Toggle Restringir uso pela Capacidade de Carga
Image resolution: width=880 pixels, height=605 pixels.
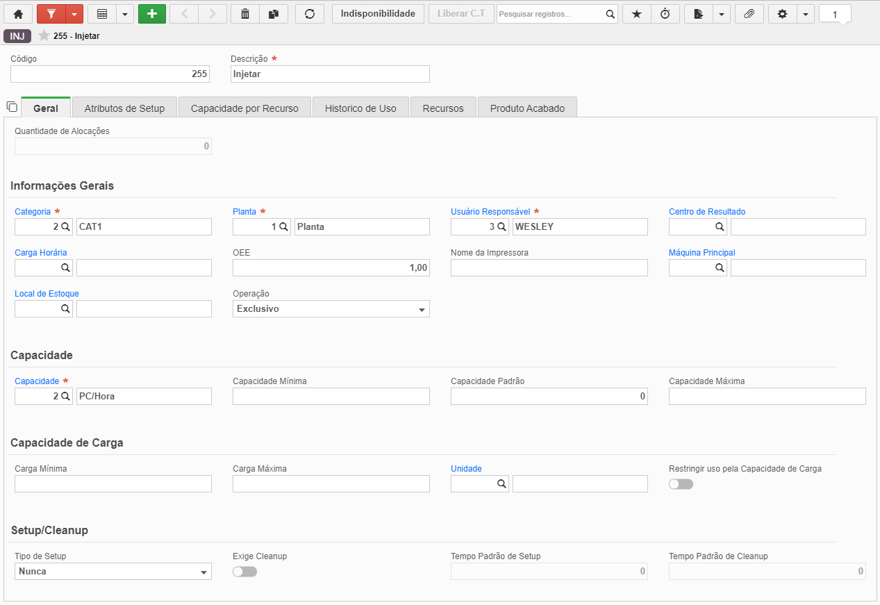[x=681, y=484]
